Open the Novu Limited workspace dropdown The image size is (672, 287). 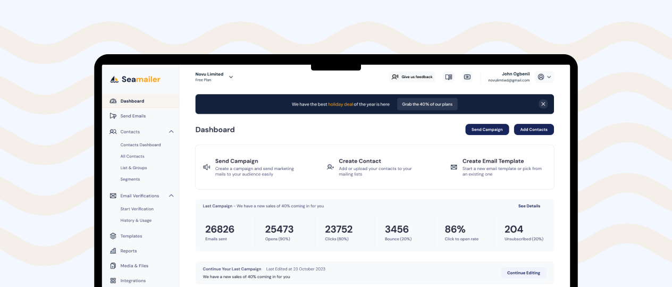(x=231, y=77)
